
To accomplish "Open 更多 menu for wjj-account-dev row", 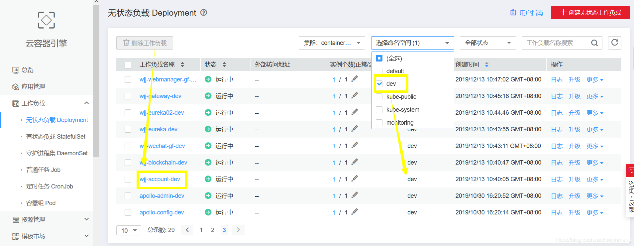I will pos(595,180).
